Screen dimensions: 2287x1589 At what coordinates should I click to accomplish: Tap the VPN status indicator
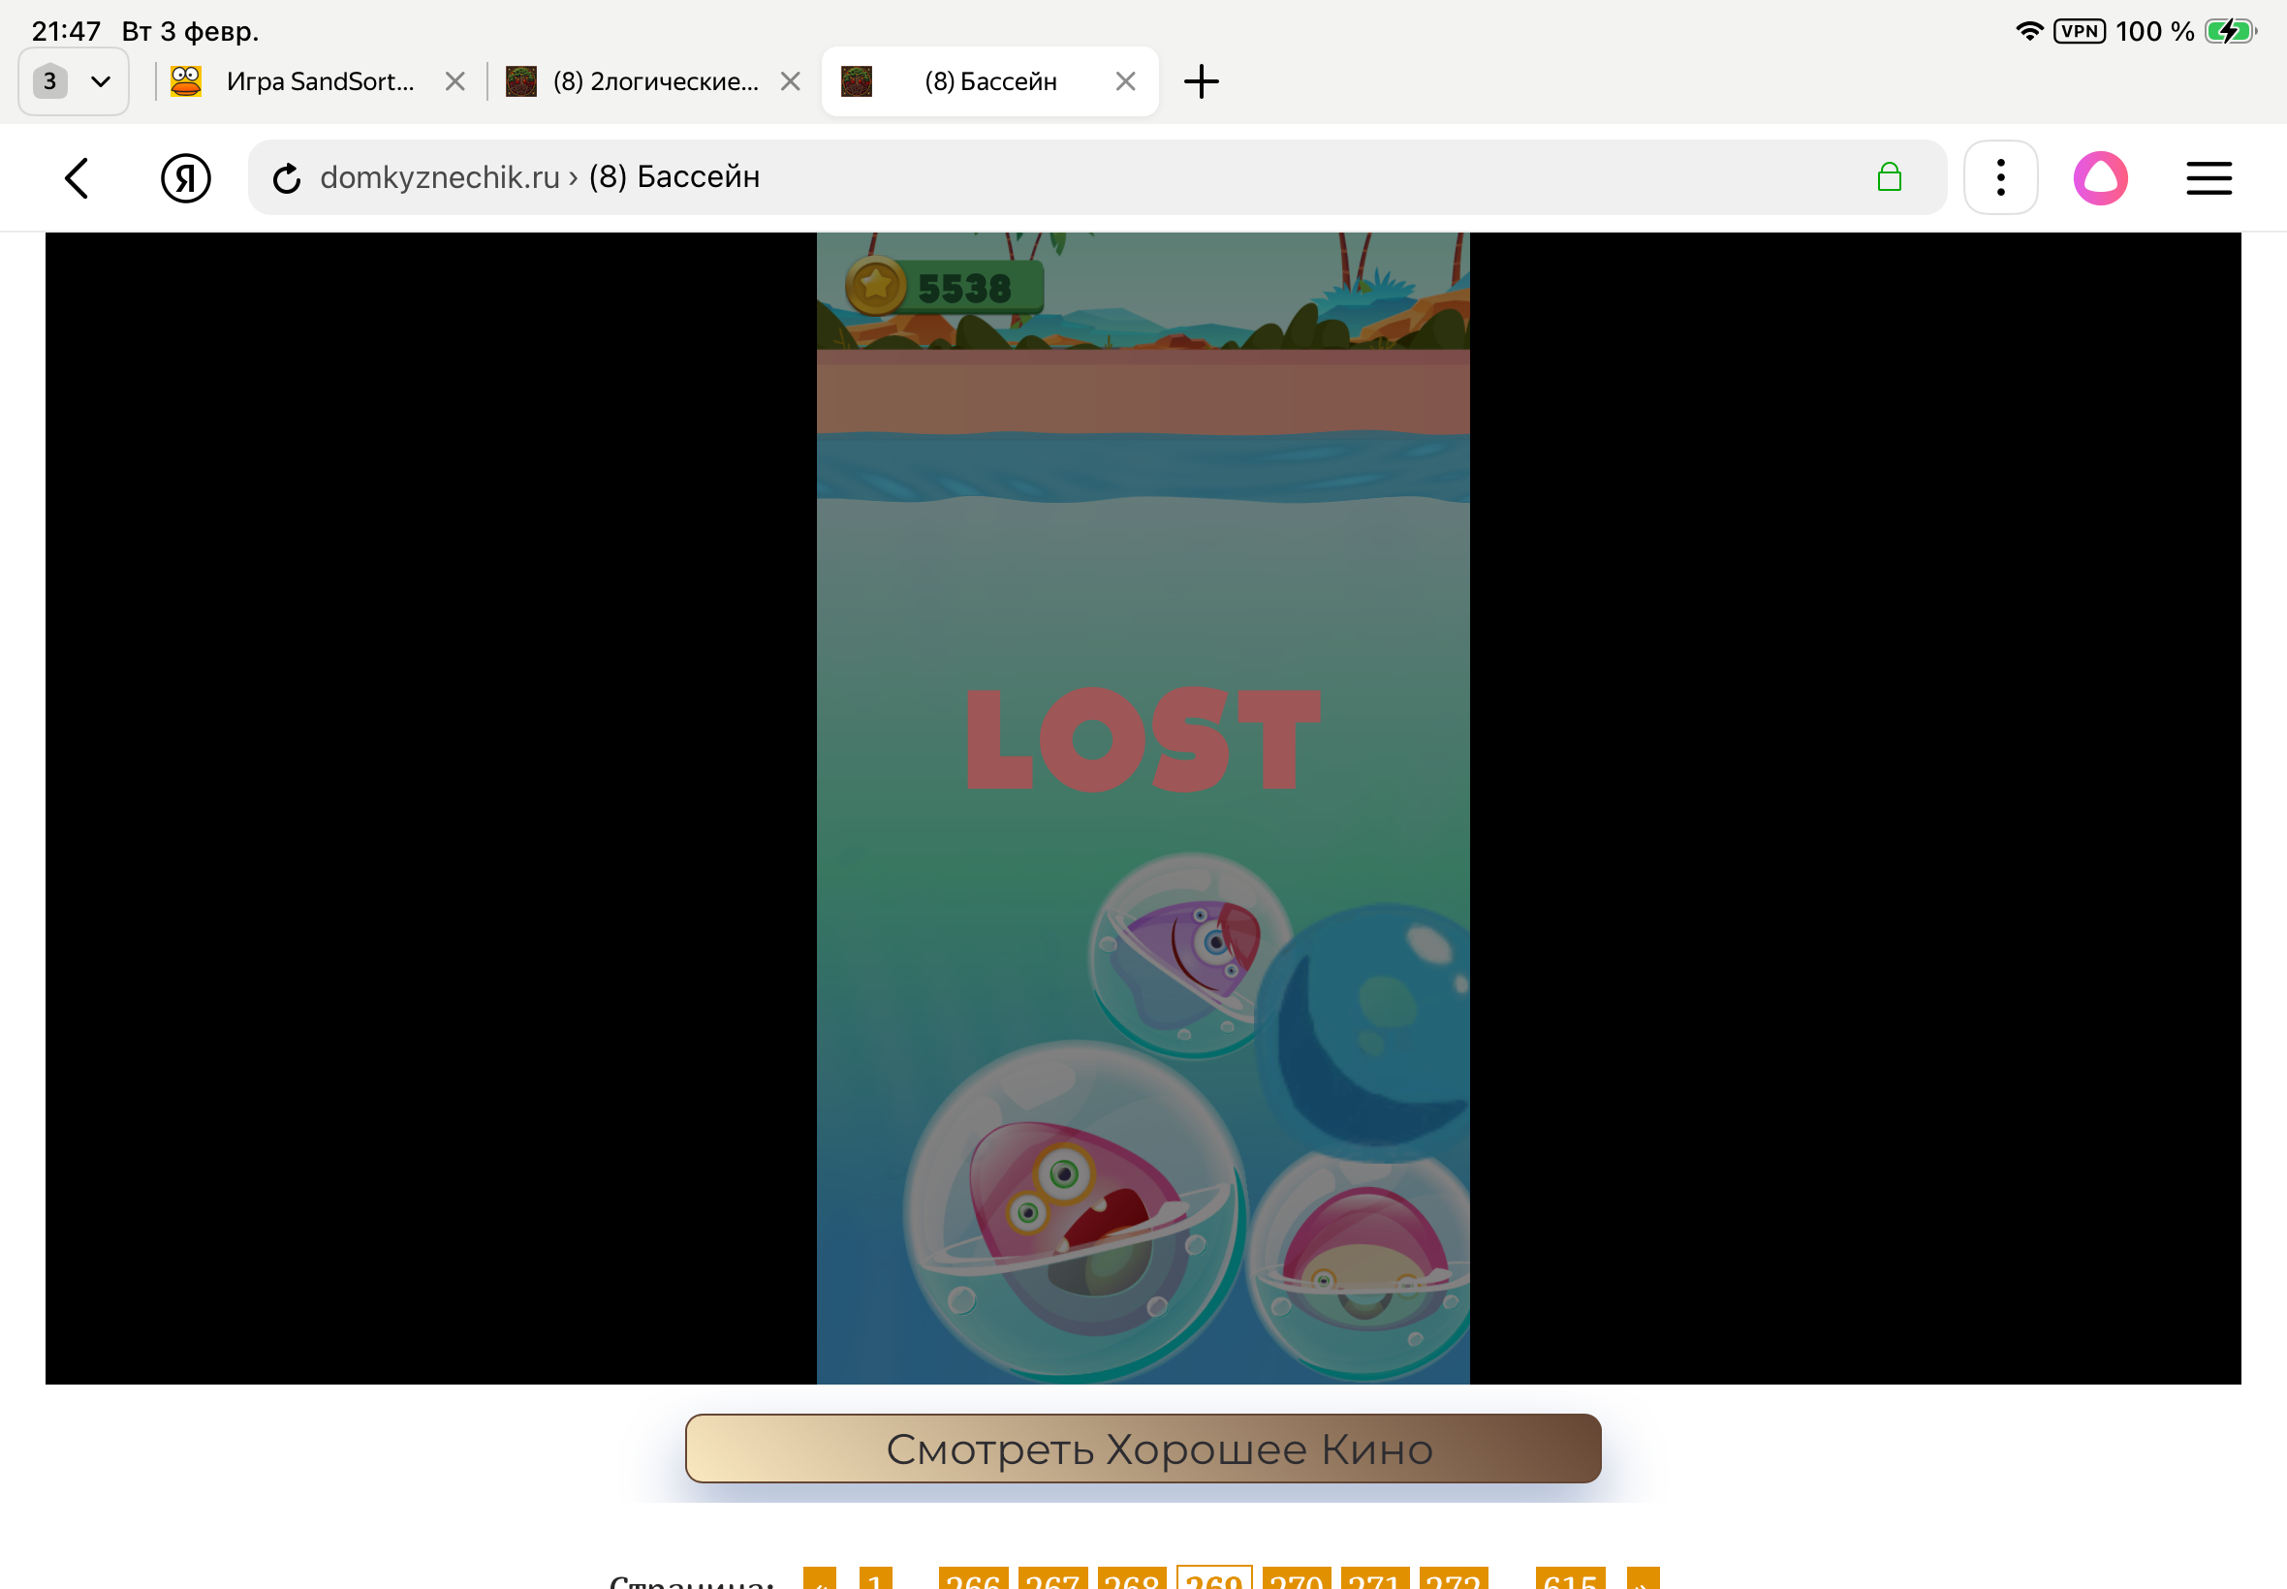click(x=2079, y=31)
